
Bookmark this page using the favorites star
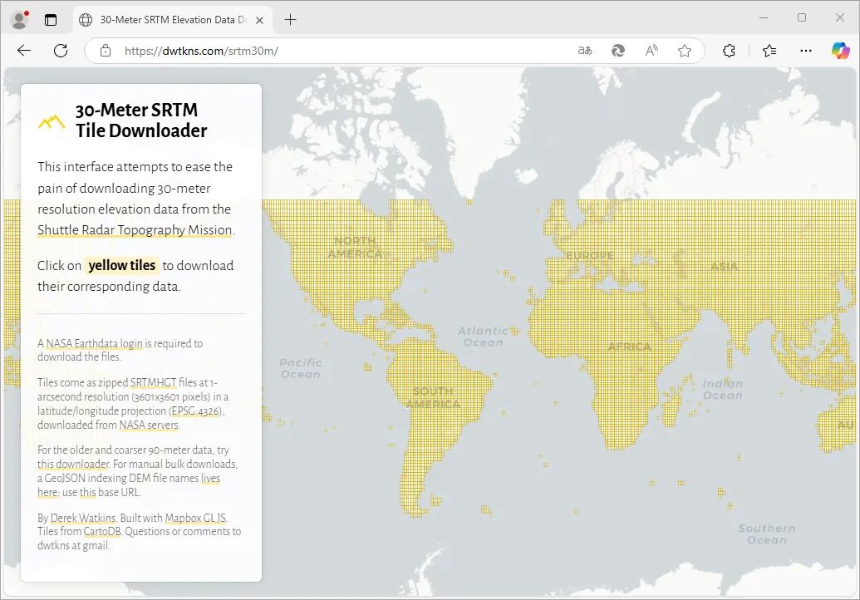[x=684, y=51]
